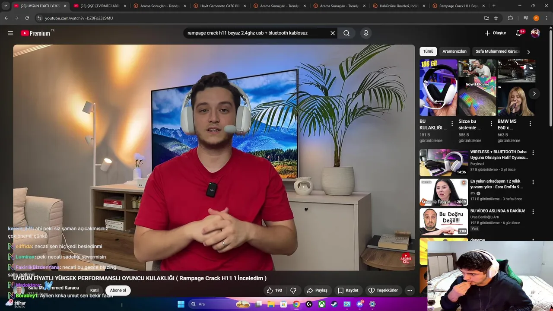553x311 pixels.
Task: Open the Oluştur create menu
Action: [495, 33]
